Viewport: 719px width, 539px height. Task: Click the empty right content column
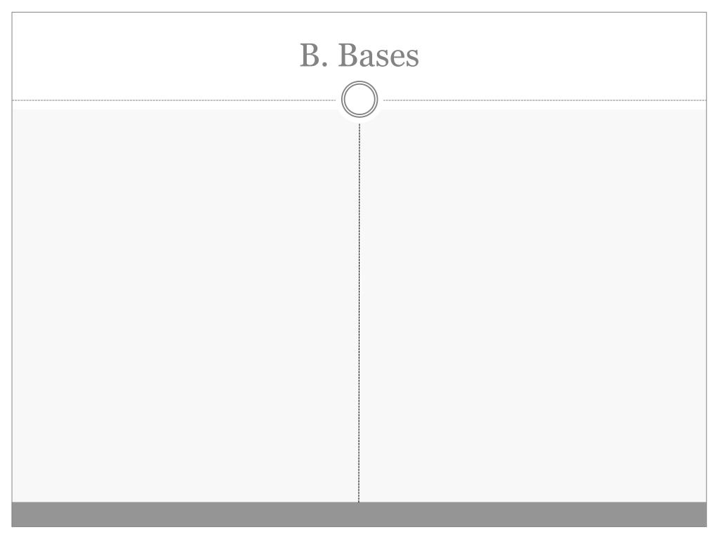pyautogui.click(x=533, y=306)
